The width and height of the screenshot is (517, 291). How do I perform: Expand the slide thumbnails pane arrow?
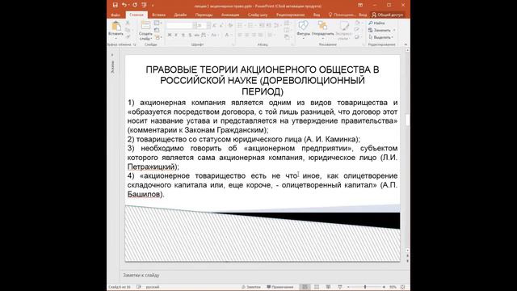pyautogui.click(x=112, y=55)
